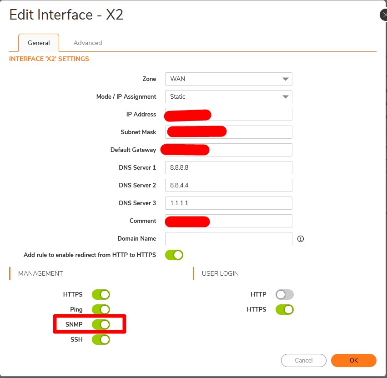Image resolution: width=387 pixels, height=378 pixels.
Task: Turn off Ping management
Action: click(x=101, y=309)
